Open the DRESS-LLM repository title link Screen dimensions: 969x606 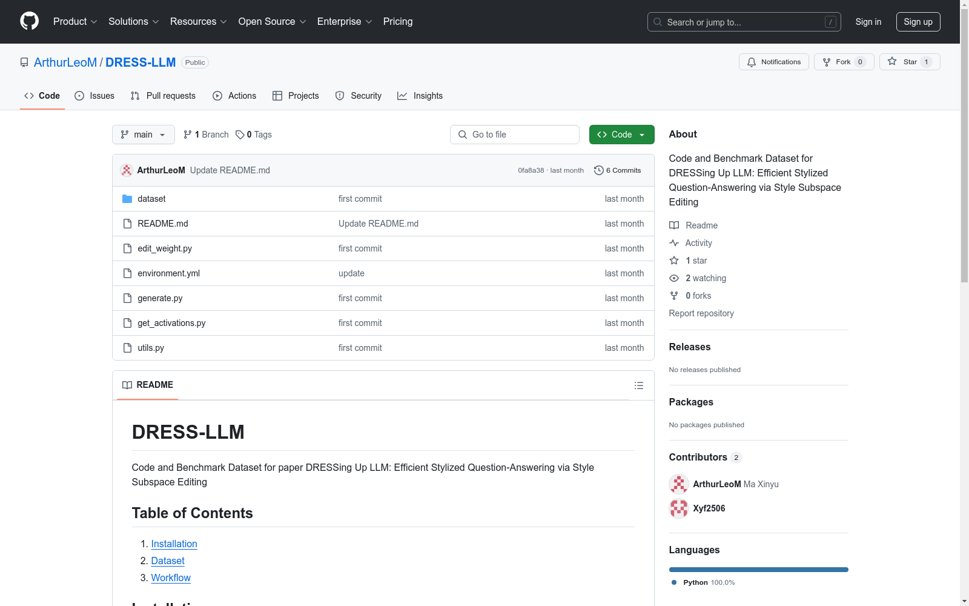pos(141,62)
